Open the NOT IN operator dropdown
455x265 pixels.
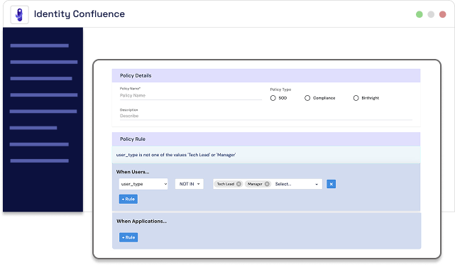pyautogui.click(x=190, y=184)
